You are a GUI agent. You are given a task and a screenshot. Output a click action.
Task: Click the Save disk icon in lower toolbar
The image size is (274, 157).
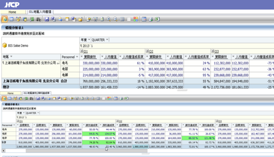tap(38, 98)
